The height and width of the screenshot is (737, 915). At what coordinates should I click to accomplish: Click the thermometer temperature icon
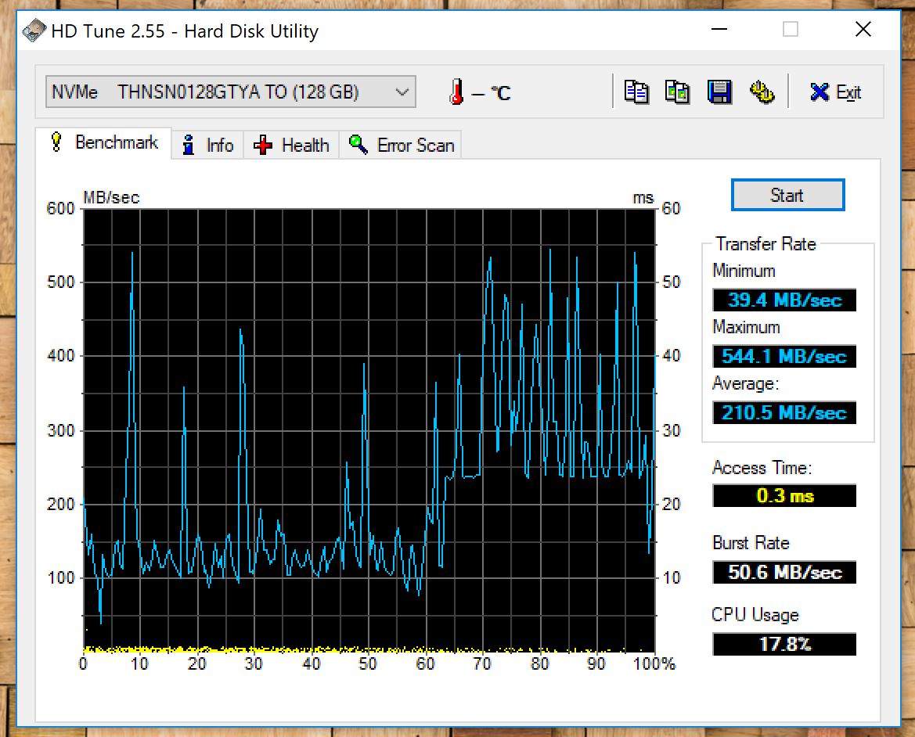pos(457,92)
